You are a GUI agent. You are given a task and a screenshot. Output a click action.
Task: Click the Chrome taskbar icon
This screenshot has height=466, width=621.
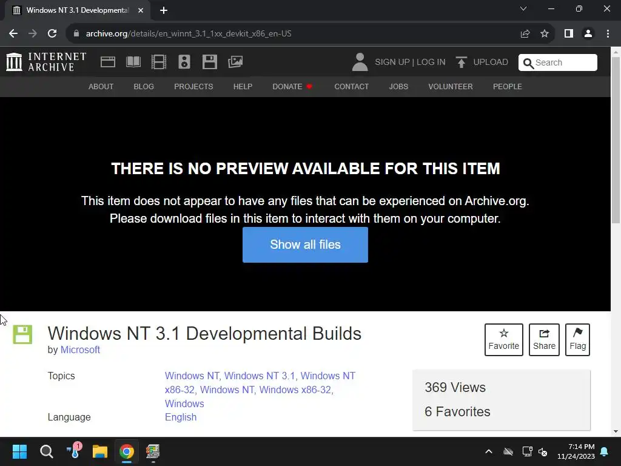pyautogui.click(x=127, y=451)
